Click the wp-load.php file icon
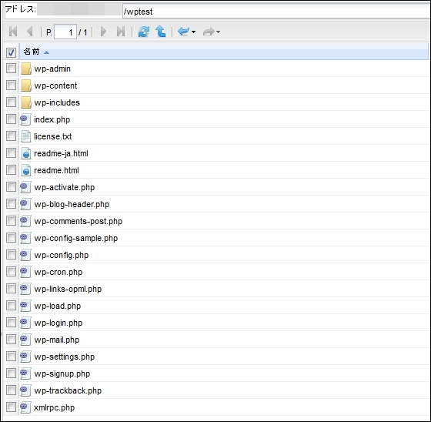Viewport: 431px width, 422px height. [25, 306]
